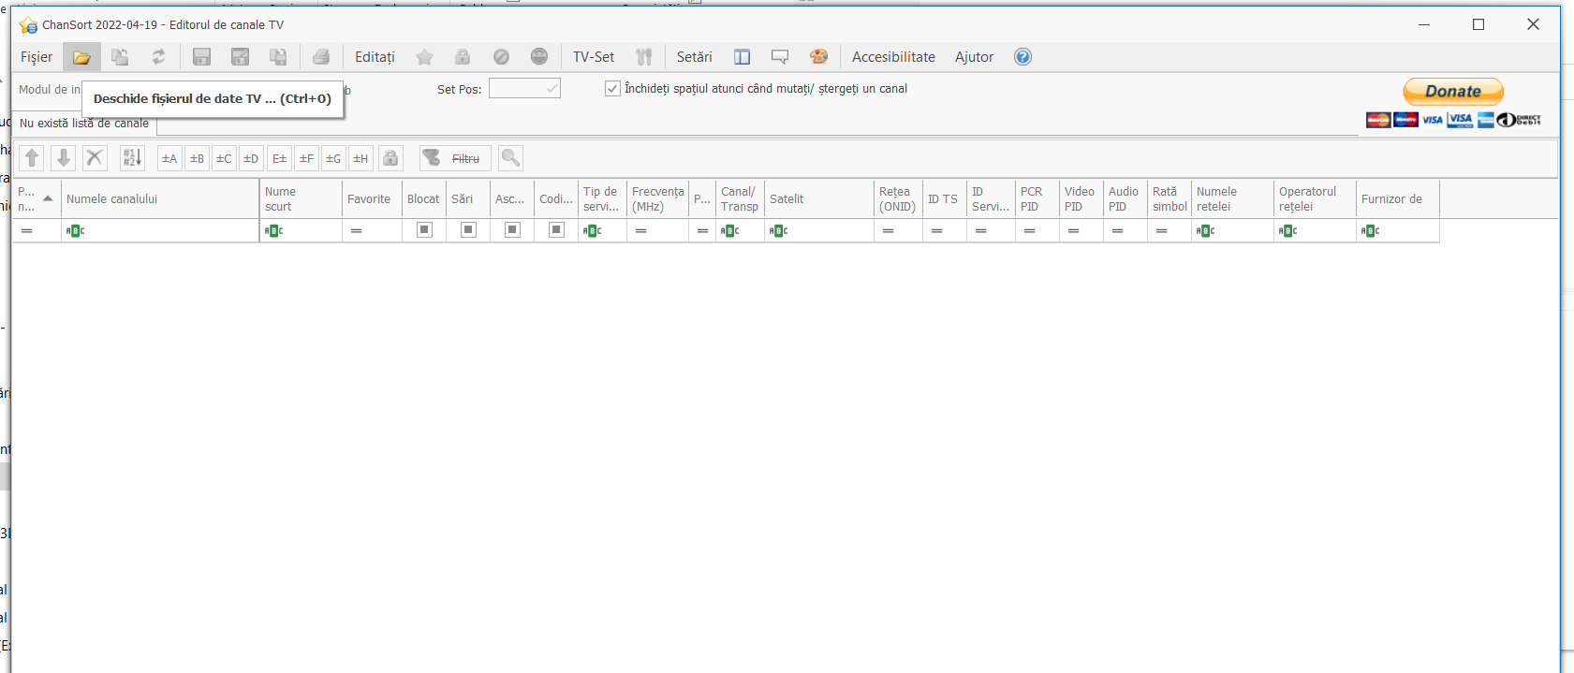Click the favorites star icon in top toolbar
Screen dimensions: 1574x673
[424, 57]
